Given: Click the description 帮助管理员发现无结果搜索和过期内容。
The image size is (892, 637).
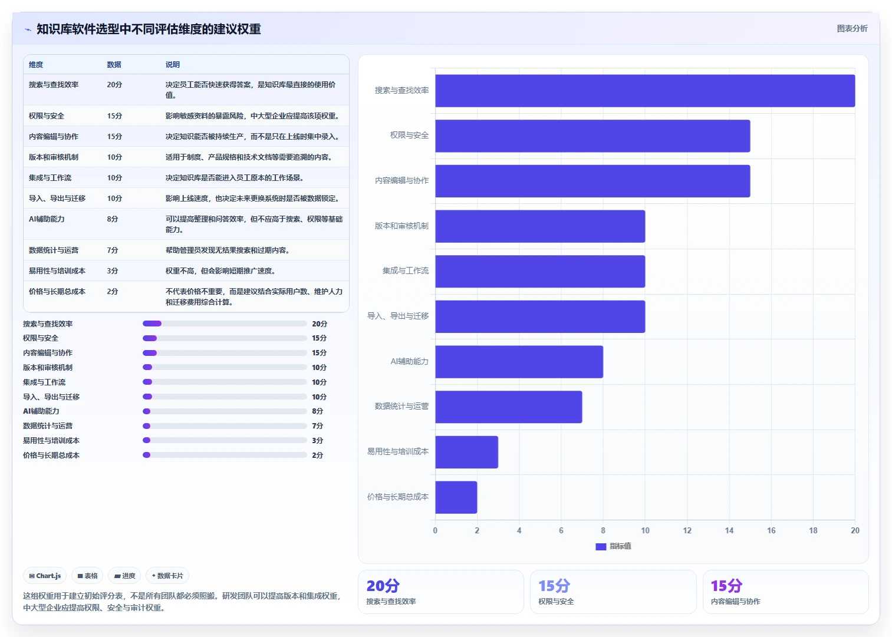Looking at the screenshot, I should [x=228, y=250].
